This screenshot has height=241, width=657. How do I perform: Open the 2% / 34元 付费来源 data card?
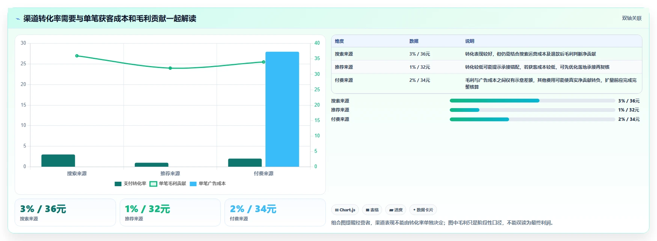(x=275, y=212)
